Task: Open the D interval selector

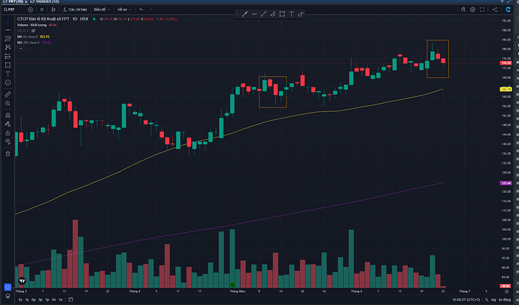Action: coord(41,10)
